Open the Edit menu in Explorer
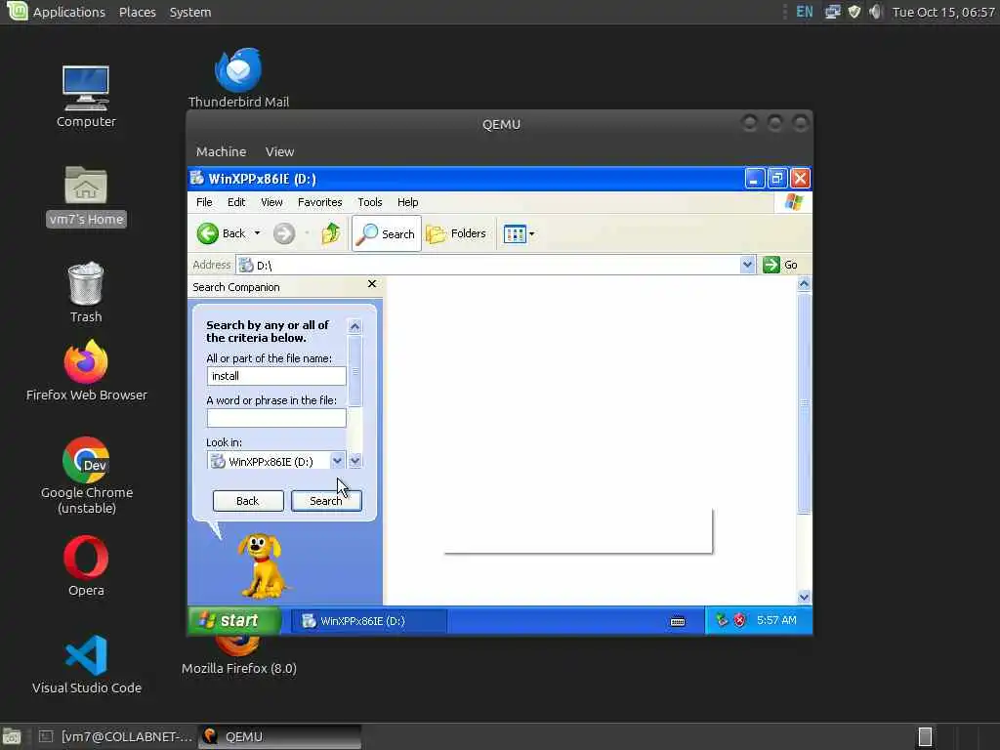The height and width of the screenshot is (750, 1000). tap(236, 202)
